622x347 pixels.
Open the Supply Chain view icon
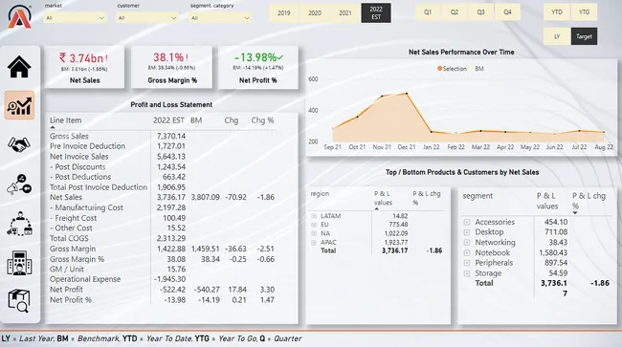19,224
